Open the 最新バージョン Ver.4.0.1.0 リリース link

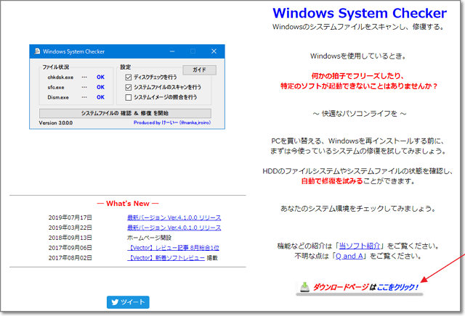(x=174, y=228)
